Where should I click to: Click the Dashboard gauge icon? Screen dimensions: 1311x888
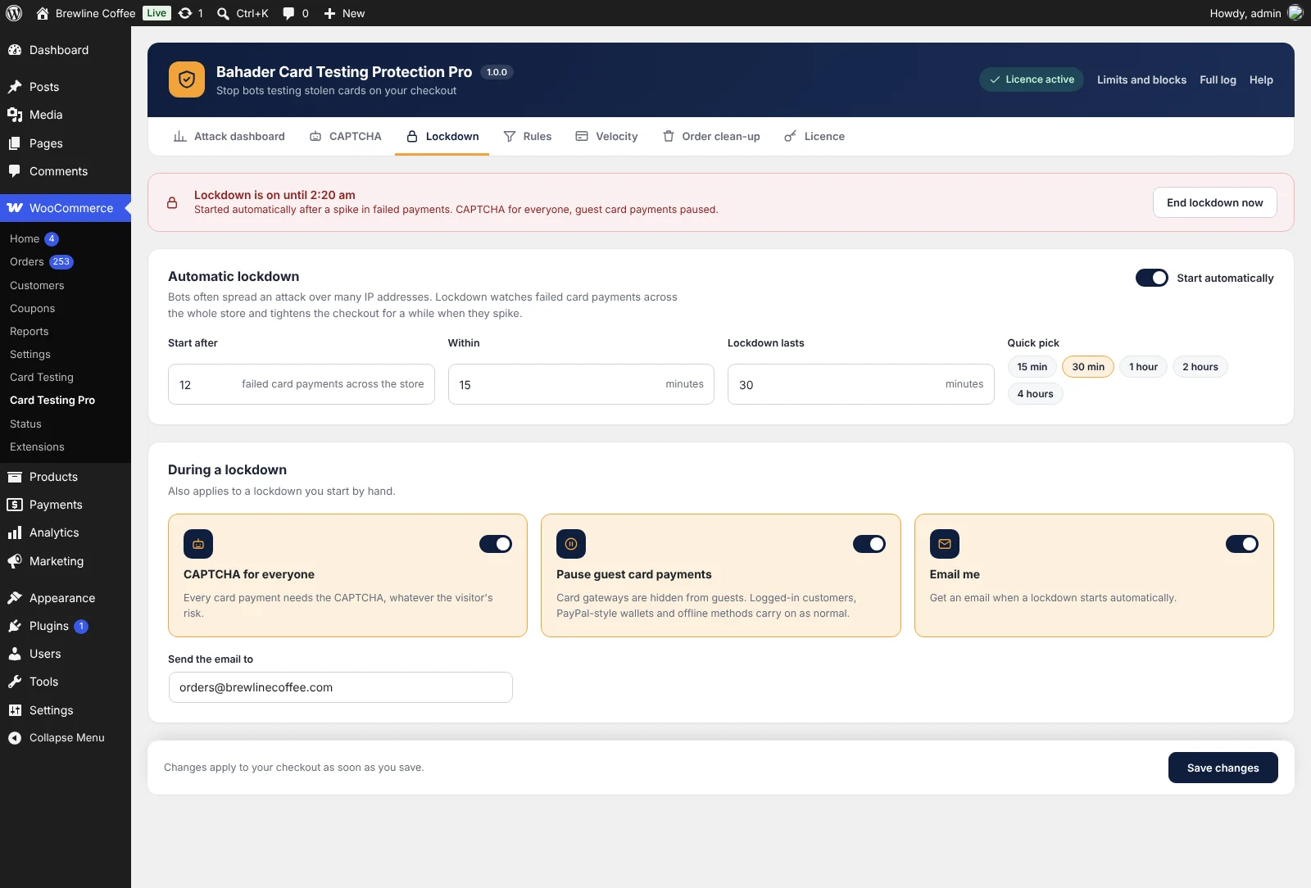(x=15, y=50)
